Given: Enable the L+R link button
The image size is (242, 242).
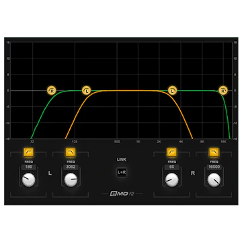Looking at the screenshot, I should (122, 172).
